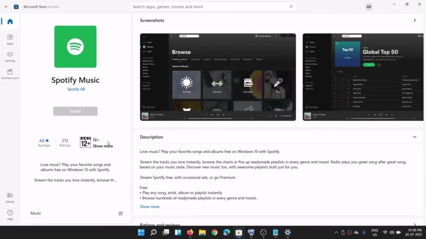This screenshot has width=426, height=239.
Task: Click the Music category tag
Action: (x=36, y=214)
